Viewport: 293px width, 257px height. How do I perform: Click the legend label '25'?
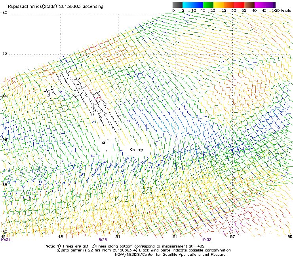click(x=224, y=11)
